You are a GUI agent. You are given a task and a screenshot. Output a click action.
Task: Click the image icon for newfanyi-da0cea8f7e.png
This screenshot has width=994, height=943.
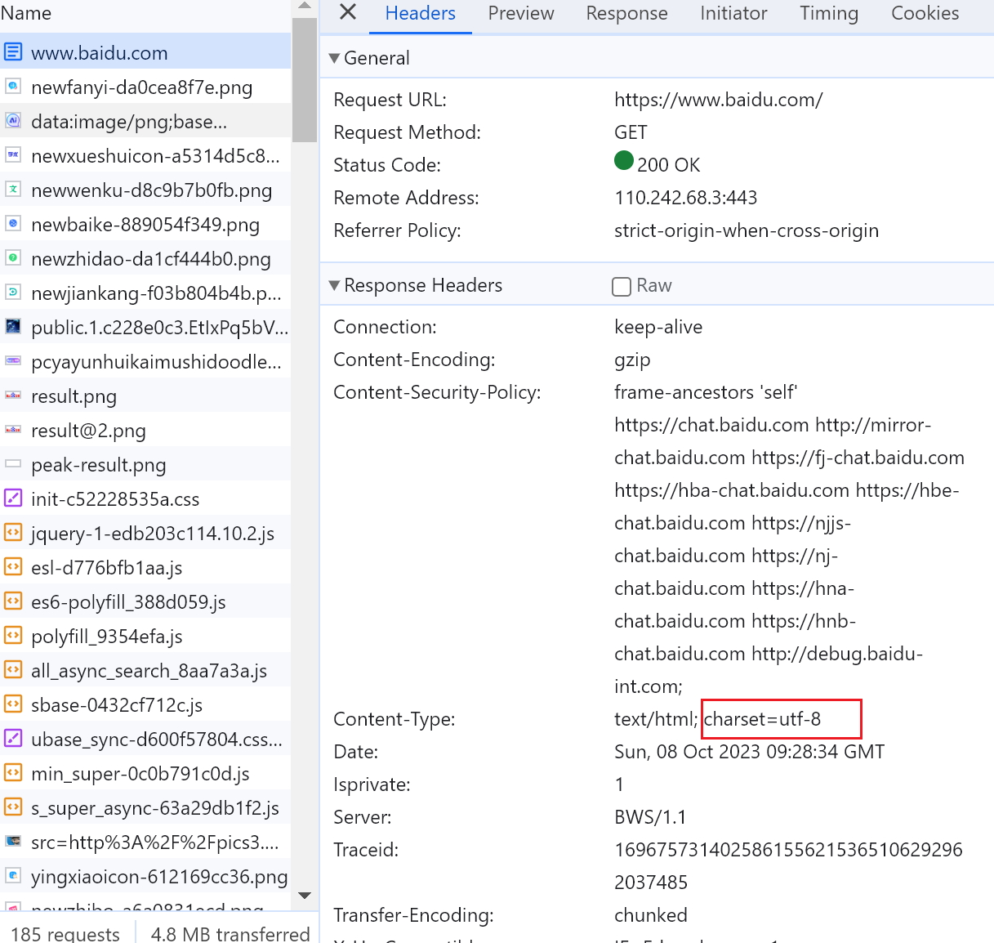[x=13, y=87]
